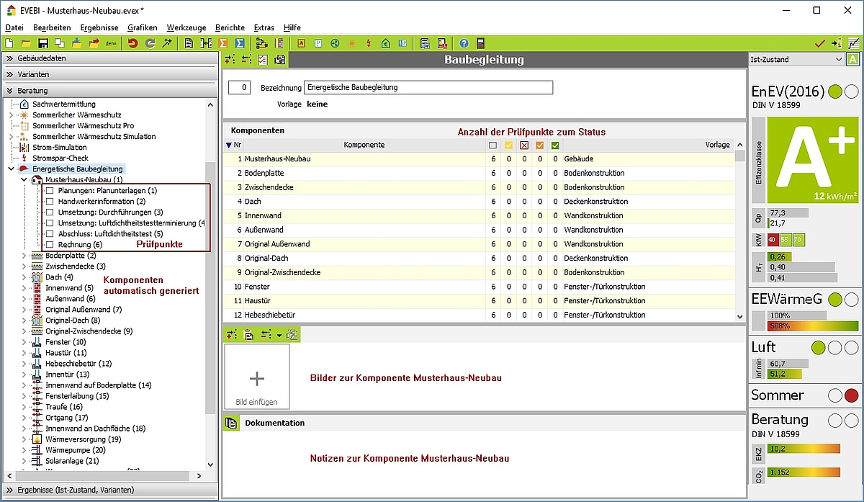The width and height of the screenshot is (864, 502).
Task: Click remove component icon in Baubegleitung header
Action: (246, 60)
